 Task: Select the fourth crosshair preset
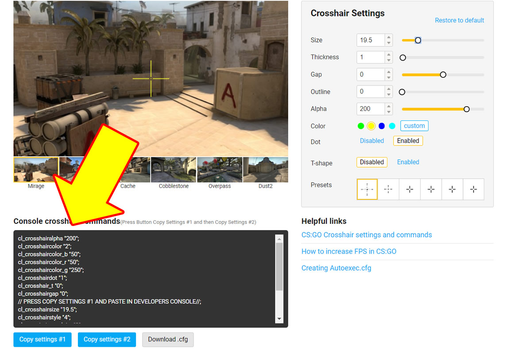pos(431,189)
